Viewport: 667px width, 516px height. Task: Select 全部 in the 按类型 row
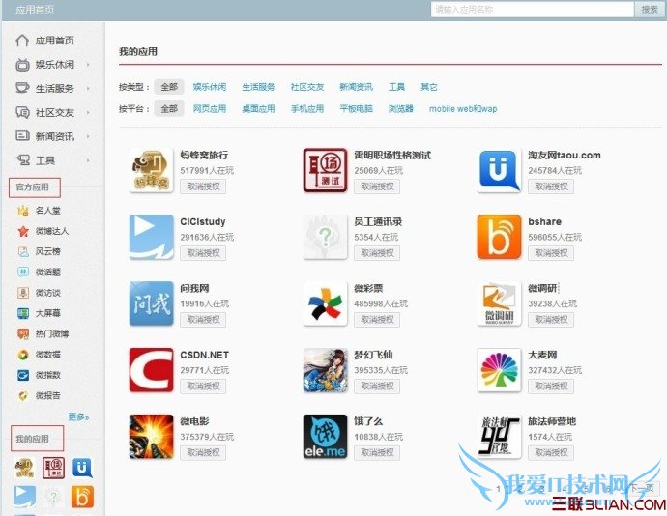tap(169, 87)
